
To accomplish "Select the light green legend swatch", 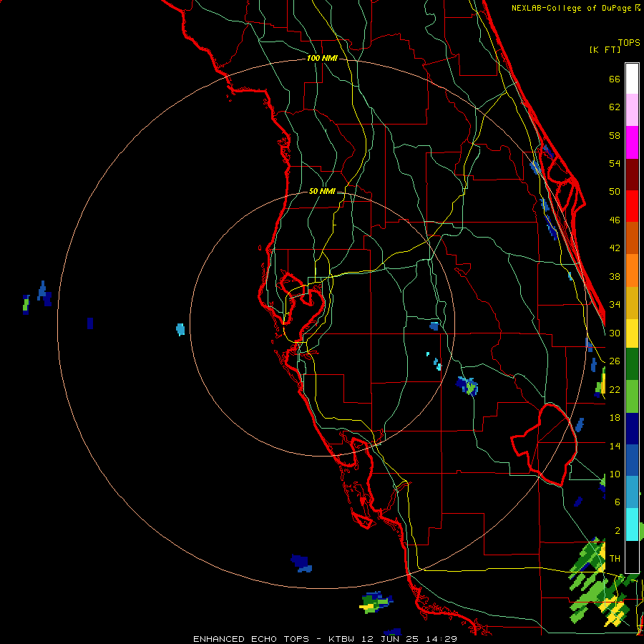I will (632, 396).
